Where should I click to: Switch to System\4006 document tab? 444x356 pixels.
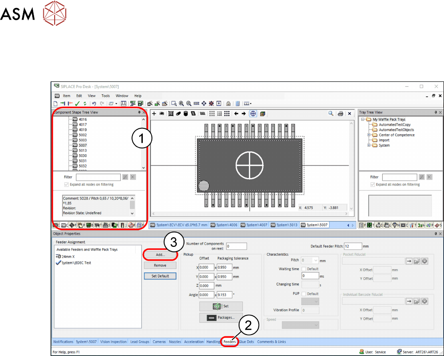click(x=224, y=225)
